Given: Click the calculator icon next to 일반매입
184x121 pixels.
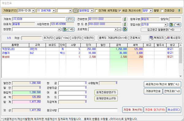Looking at the screenshot, I should (76, 11).
